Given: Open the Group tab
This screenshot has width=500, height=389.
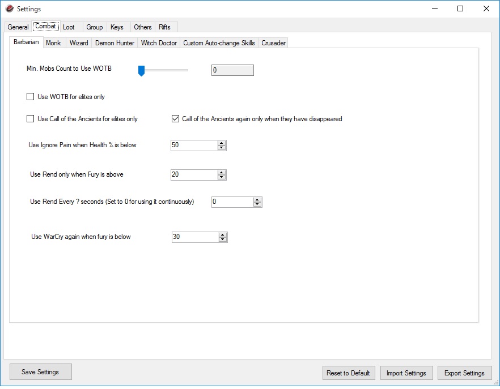Looking at the screenshot, I should (94, 27).
